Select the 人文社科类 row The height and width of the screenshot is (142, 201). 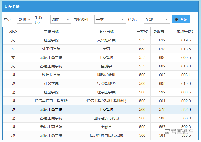[x=106, y=40]
